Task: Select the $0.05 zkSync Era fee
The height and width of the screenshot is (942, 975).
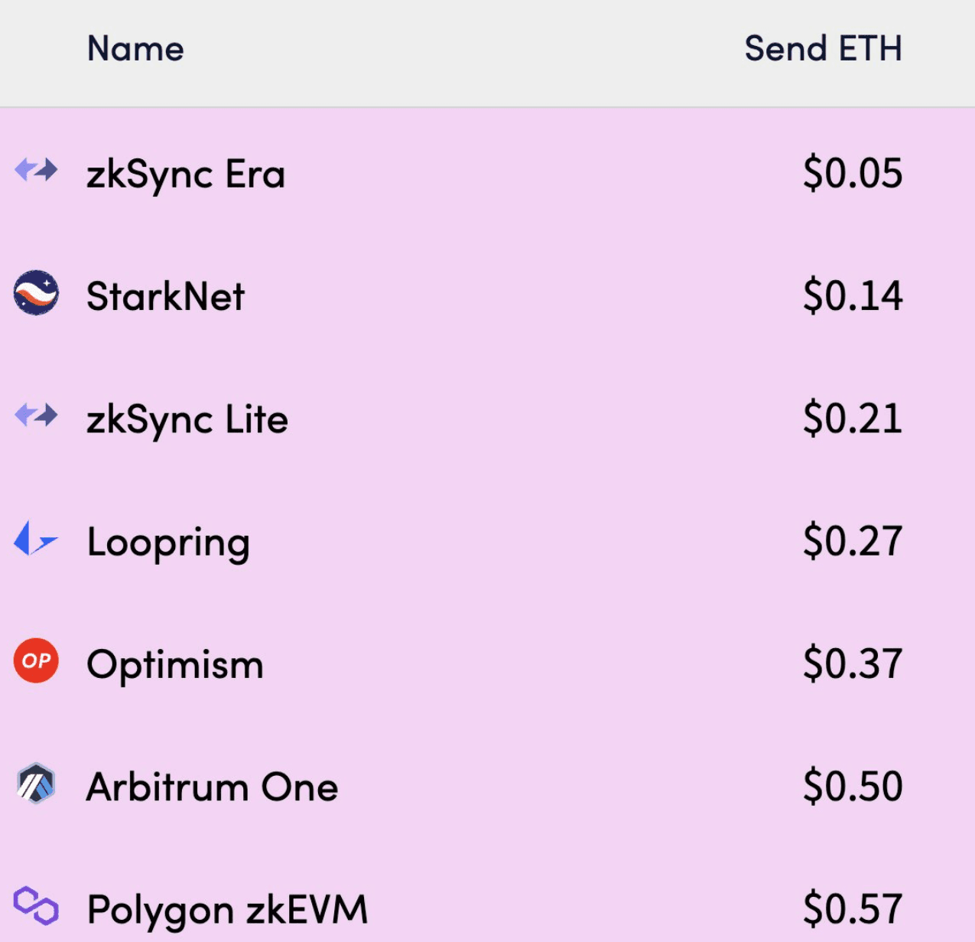Action: pos(853,173)
